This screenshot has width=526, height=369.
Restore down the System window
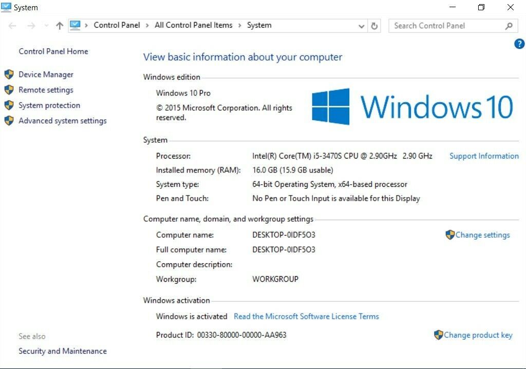coord(481,7)
